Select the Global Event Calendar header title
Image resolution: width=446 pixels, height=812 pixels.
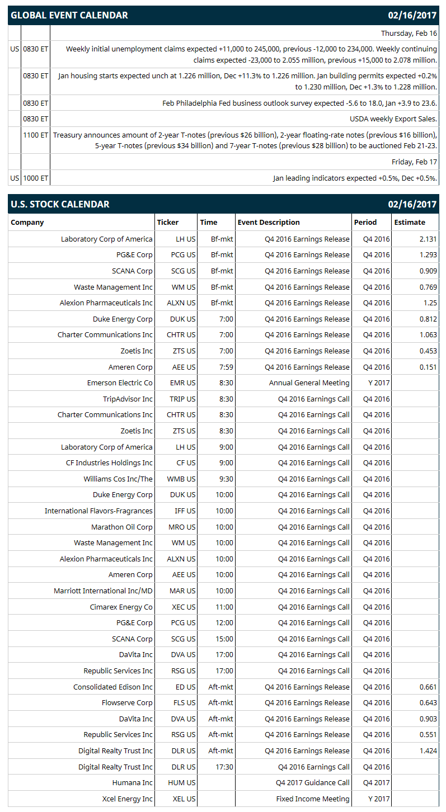point(69,15)
